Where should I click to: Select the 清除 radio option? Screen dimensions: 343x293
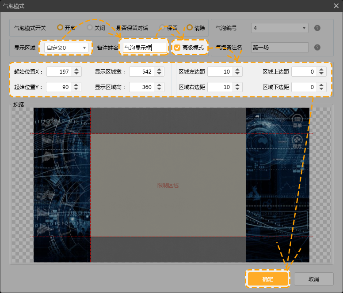[x=190, y=28]
